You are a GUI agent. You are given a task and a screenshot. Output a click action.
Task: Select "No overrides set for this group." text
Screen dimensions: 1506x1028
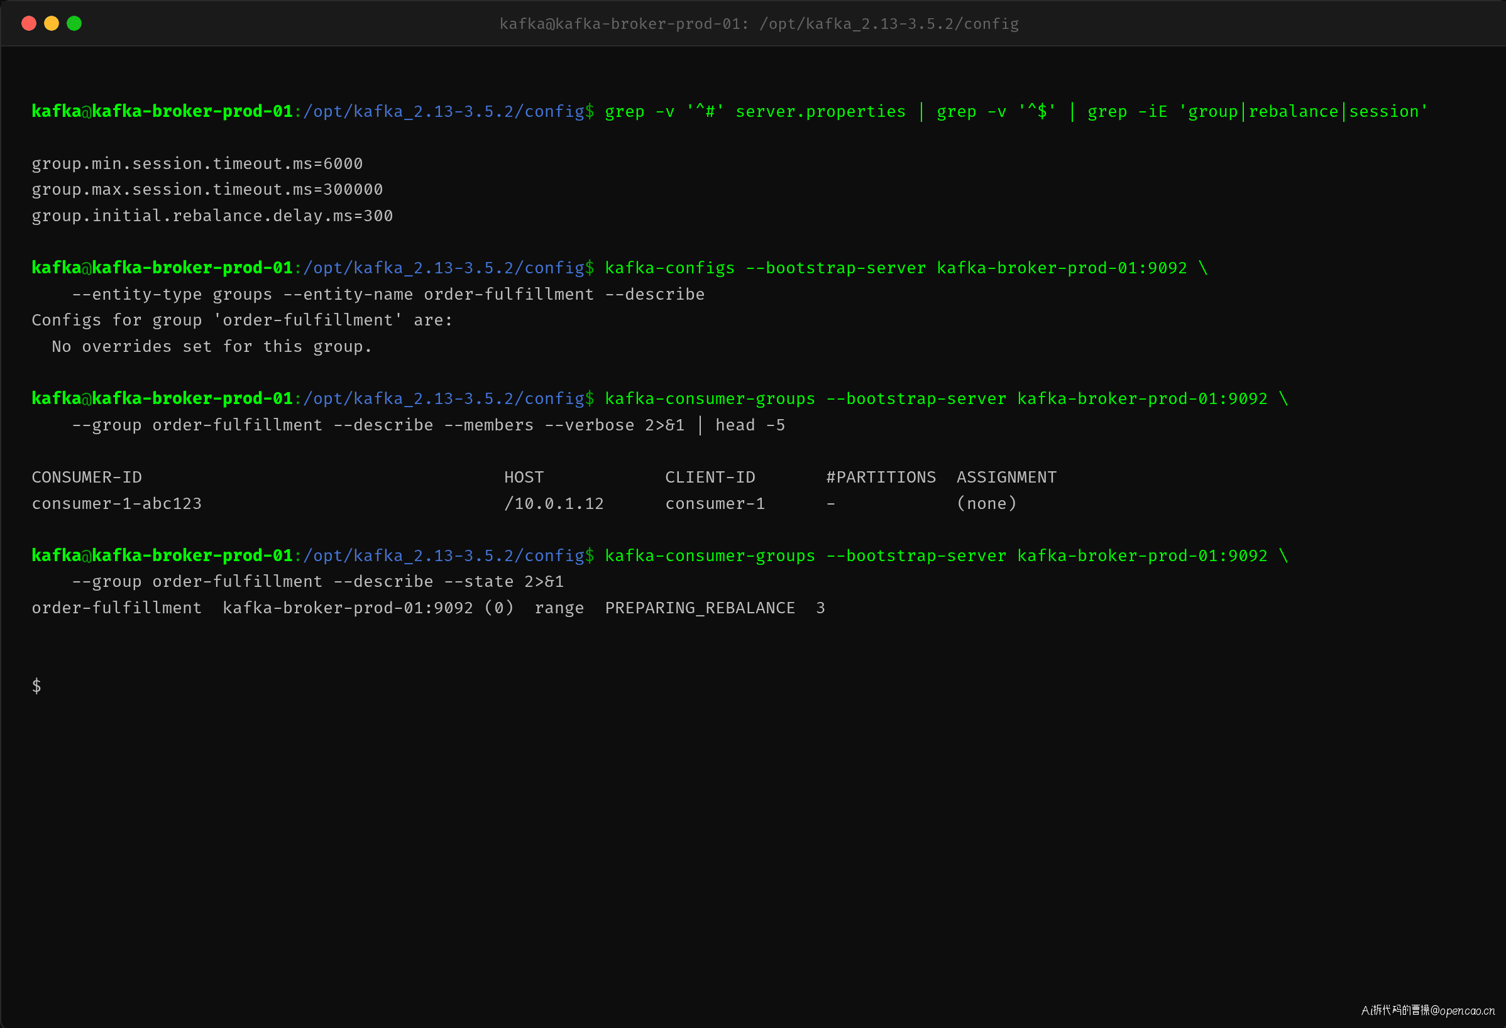pyautogui.click(x=212, y=347)
